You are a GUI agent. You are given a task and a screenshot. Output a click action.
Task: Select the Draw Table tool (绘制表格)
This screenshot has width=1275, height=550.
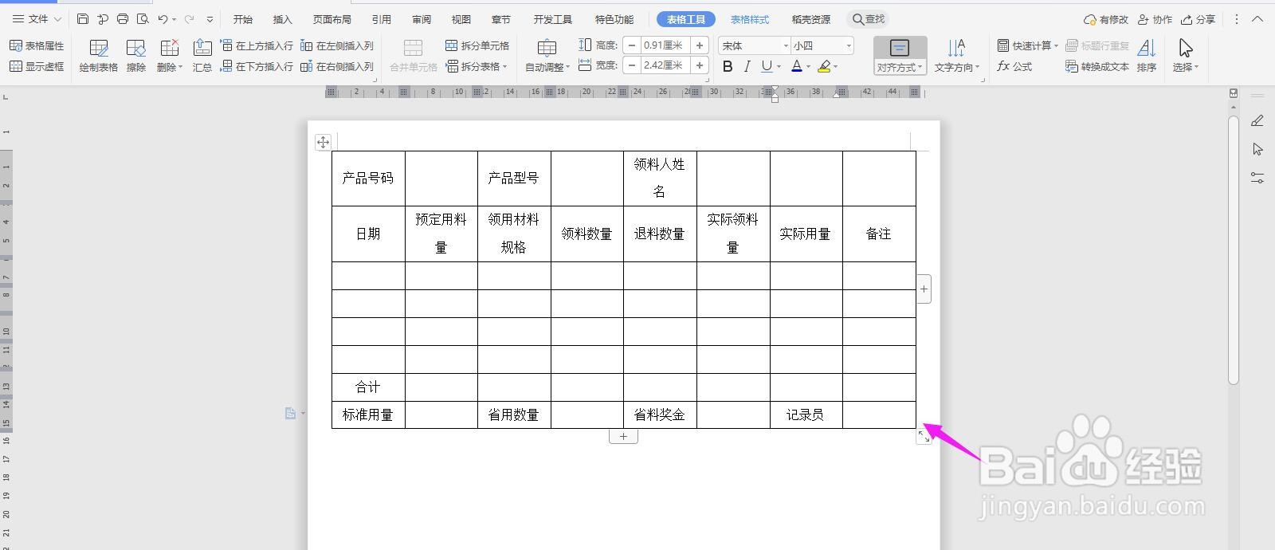pyautogui.click(x=99, y=56)
